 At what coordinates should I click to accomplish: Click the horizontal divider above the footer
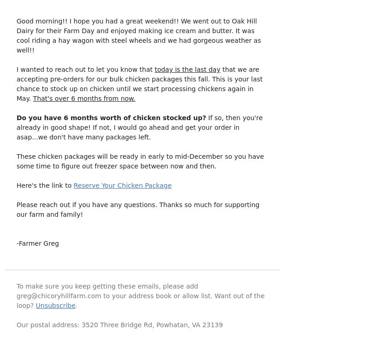tap(143, 270)
